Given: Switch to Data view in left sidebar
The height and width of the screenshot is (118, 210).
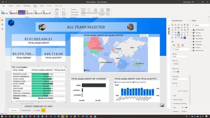Looking at the screenshot, I should point(2,25).
